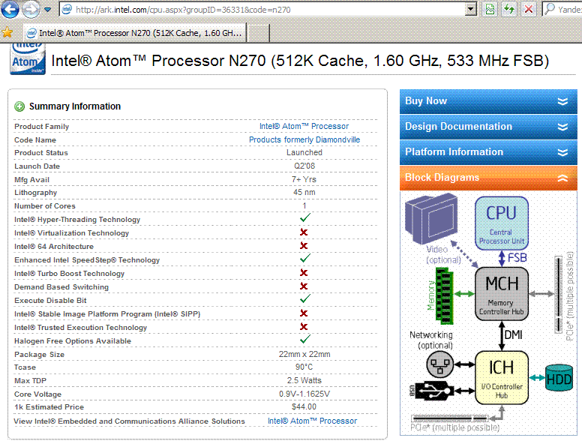Viewport: 582px width, 447px height.
Task: Click the Compatibility View icon
Action: click(490, 9)
